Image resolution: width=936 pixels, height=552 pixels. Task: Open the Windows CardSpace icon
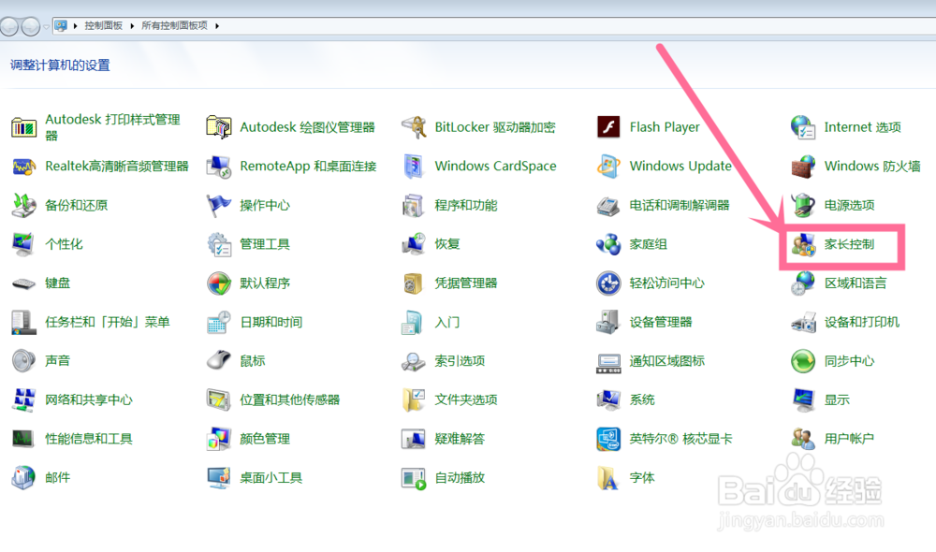click(x=413, y=167)
